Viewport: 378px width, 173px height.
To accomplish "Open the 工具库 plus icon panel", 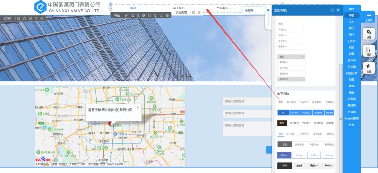I will (369, 17).
